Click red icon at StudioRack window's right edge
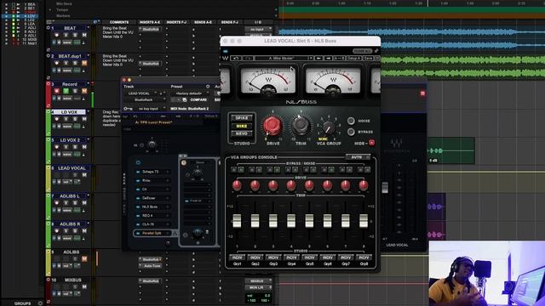 tap(422, 93)
